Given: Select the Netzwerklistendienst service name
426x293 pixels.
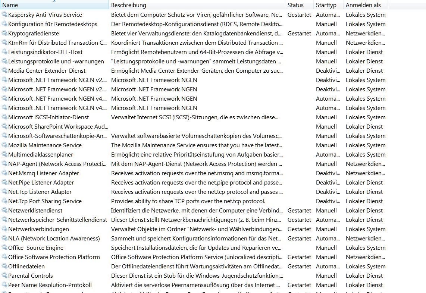Looking at the screenshot, I should [x=35, y=211].
